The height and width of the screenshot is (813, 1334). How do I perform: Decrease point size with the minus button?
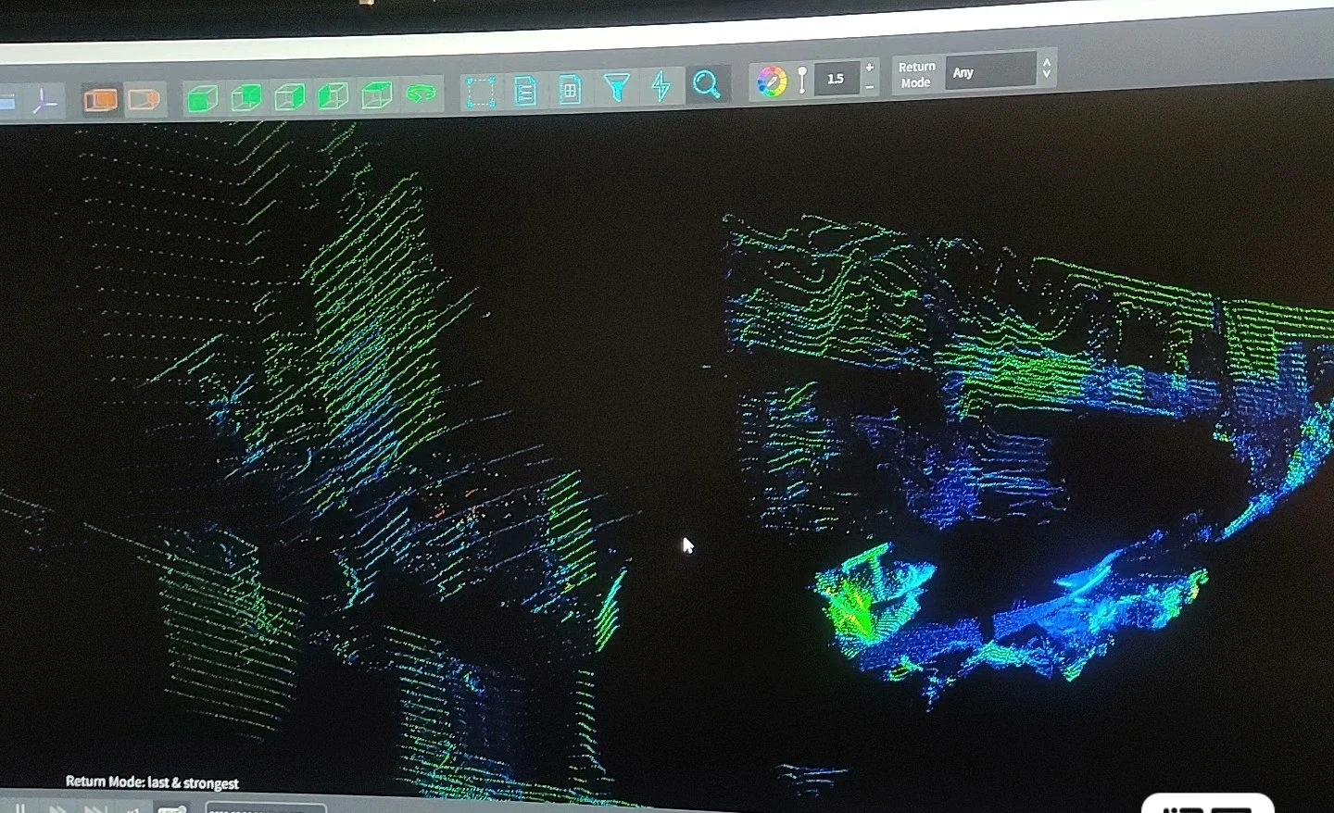click(x=869, y=87)
